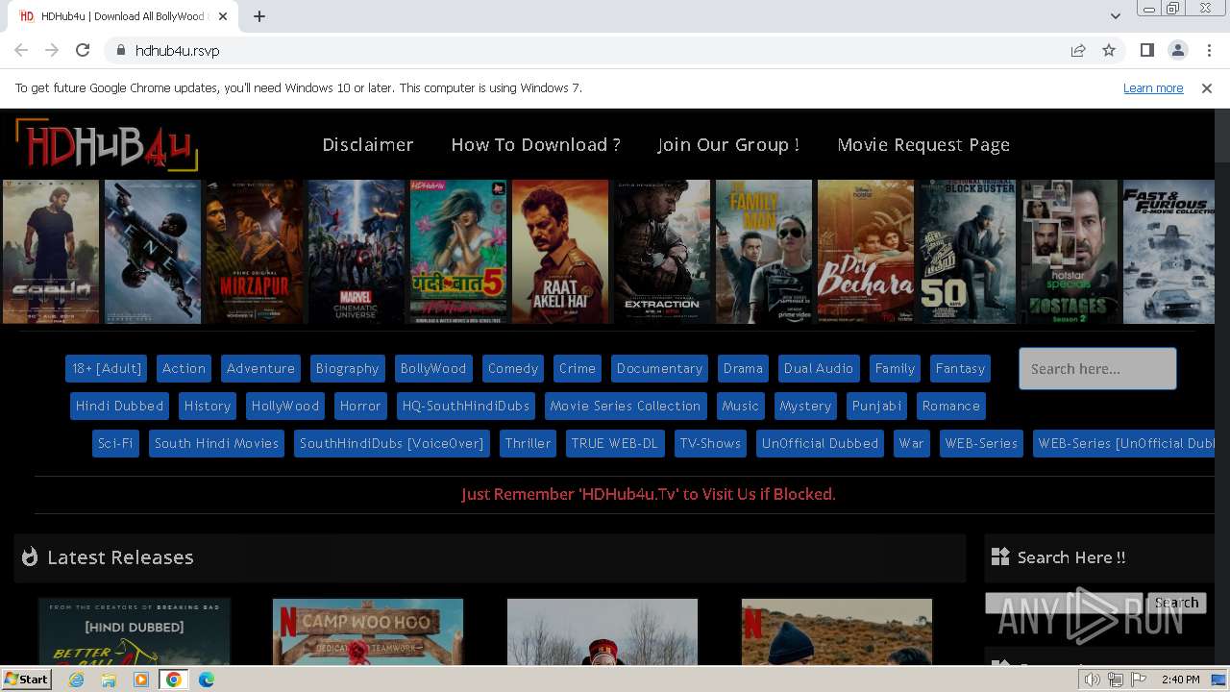Select the TRUE WEB-DL tag
This screenshot has height=692, width=1230.
tap(614, 443)
